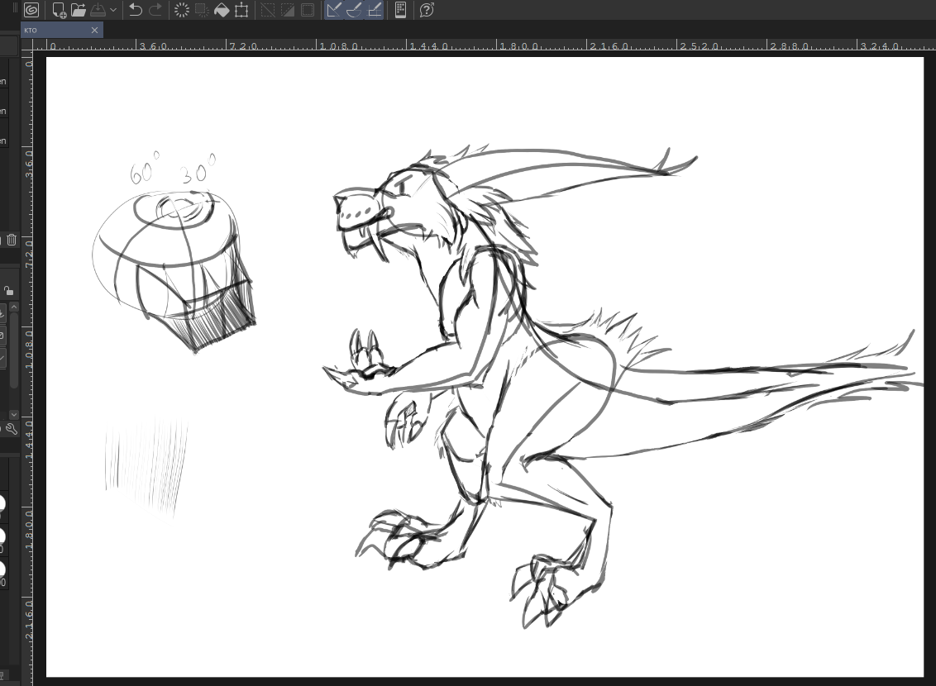
Task: Undo the last stroke
Action: coord(136,10)
